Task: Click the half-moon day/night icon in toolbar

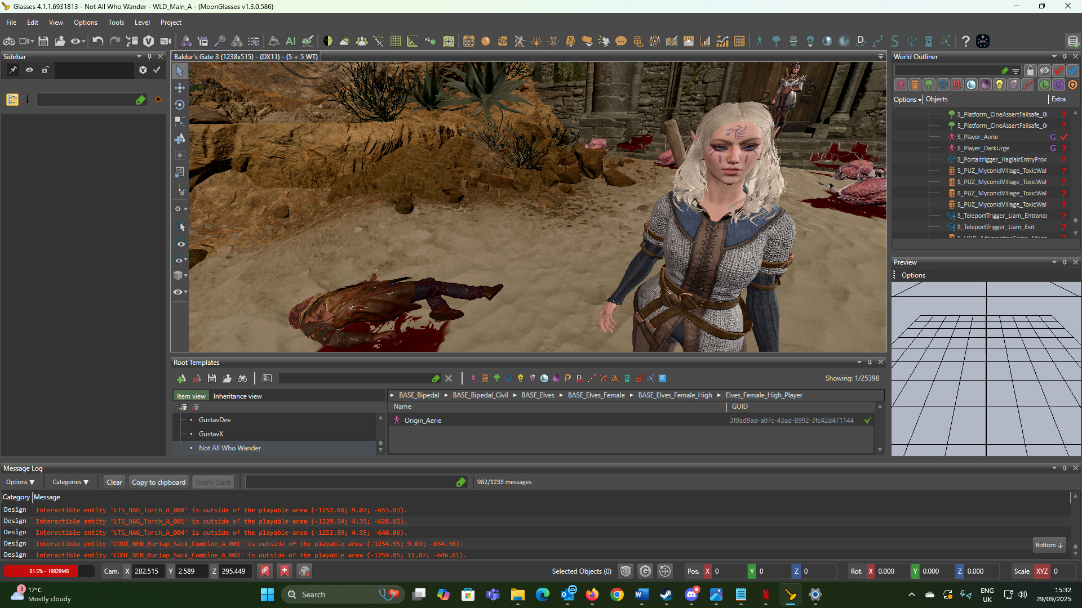Action: pyautogui.click(x=328, y=41)
